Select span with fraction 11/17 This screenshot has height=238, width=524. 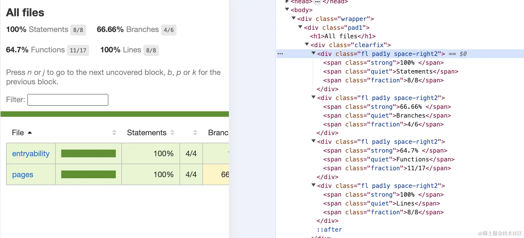click(x=387, y=168)
